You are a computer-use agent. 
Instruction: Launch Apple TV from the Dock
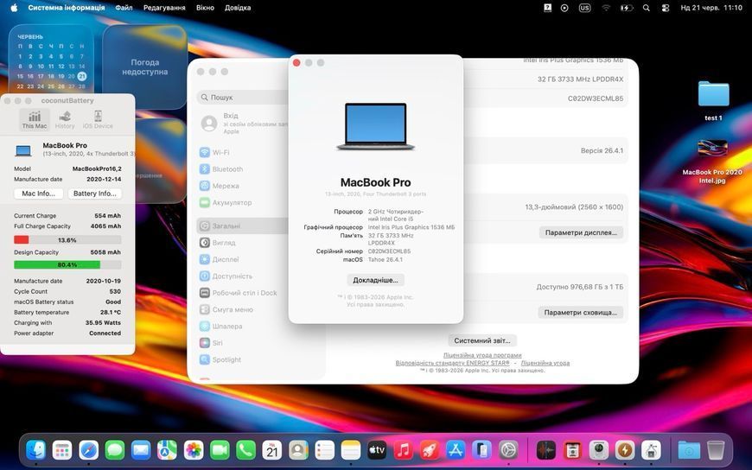[377, 450]
